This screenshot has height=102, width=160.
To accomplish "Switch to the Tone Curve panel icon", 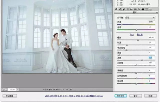I will (120, 9).
